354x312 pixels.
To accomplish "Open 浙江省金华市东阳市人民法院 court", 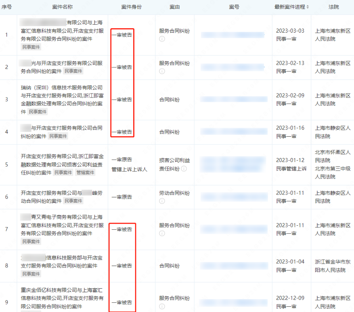I will click(x=332, y=266).
